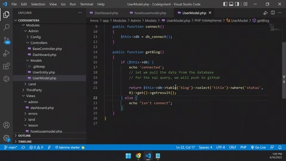Click the tabnine starter status item
This screenshot has width=286, height=161.
70,147
